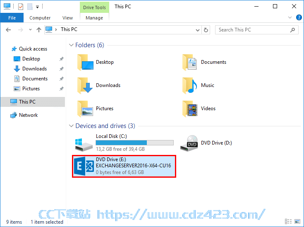This screenshot has height=227, width=304.
Task: Click the Local Disk C: usage bar
Action: coord(134,143)
